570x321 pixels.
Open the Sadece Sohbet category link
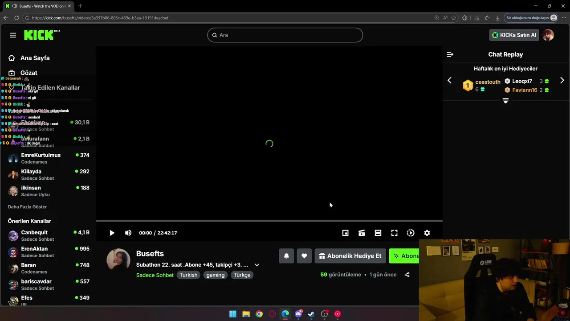tap(155, 275)
